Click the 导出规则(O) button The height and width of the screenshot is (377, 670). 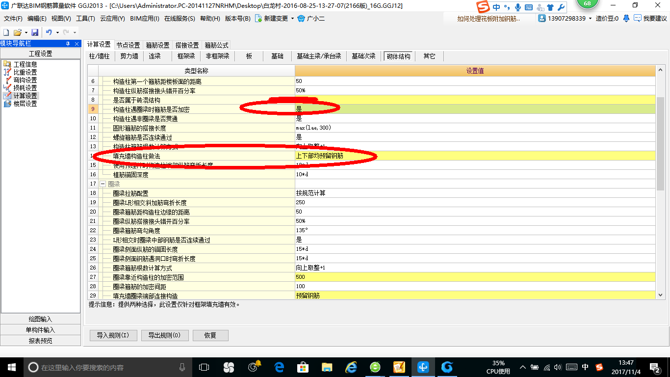click(x=164, y=335)
